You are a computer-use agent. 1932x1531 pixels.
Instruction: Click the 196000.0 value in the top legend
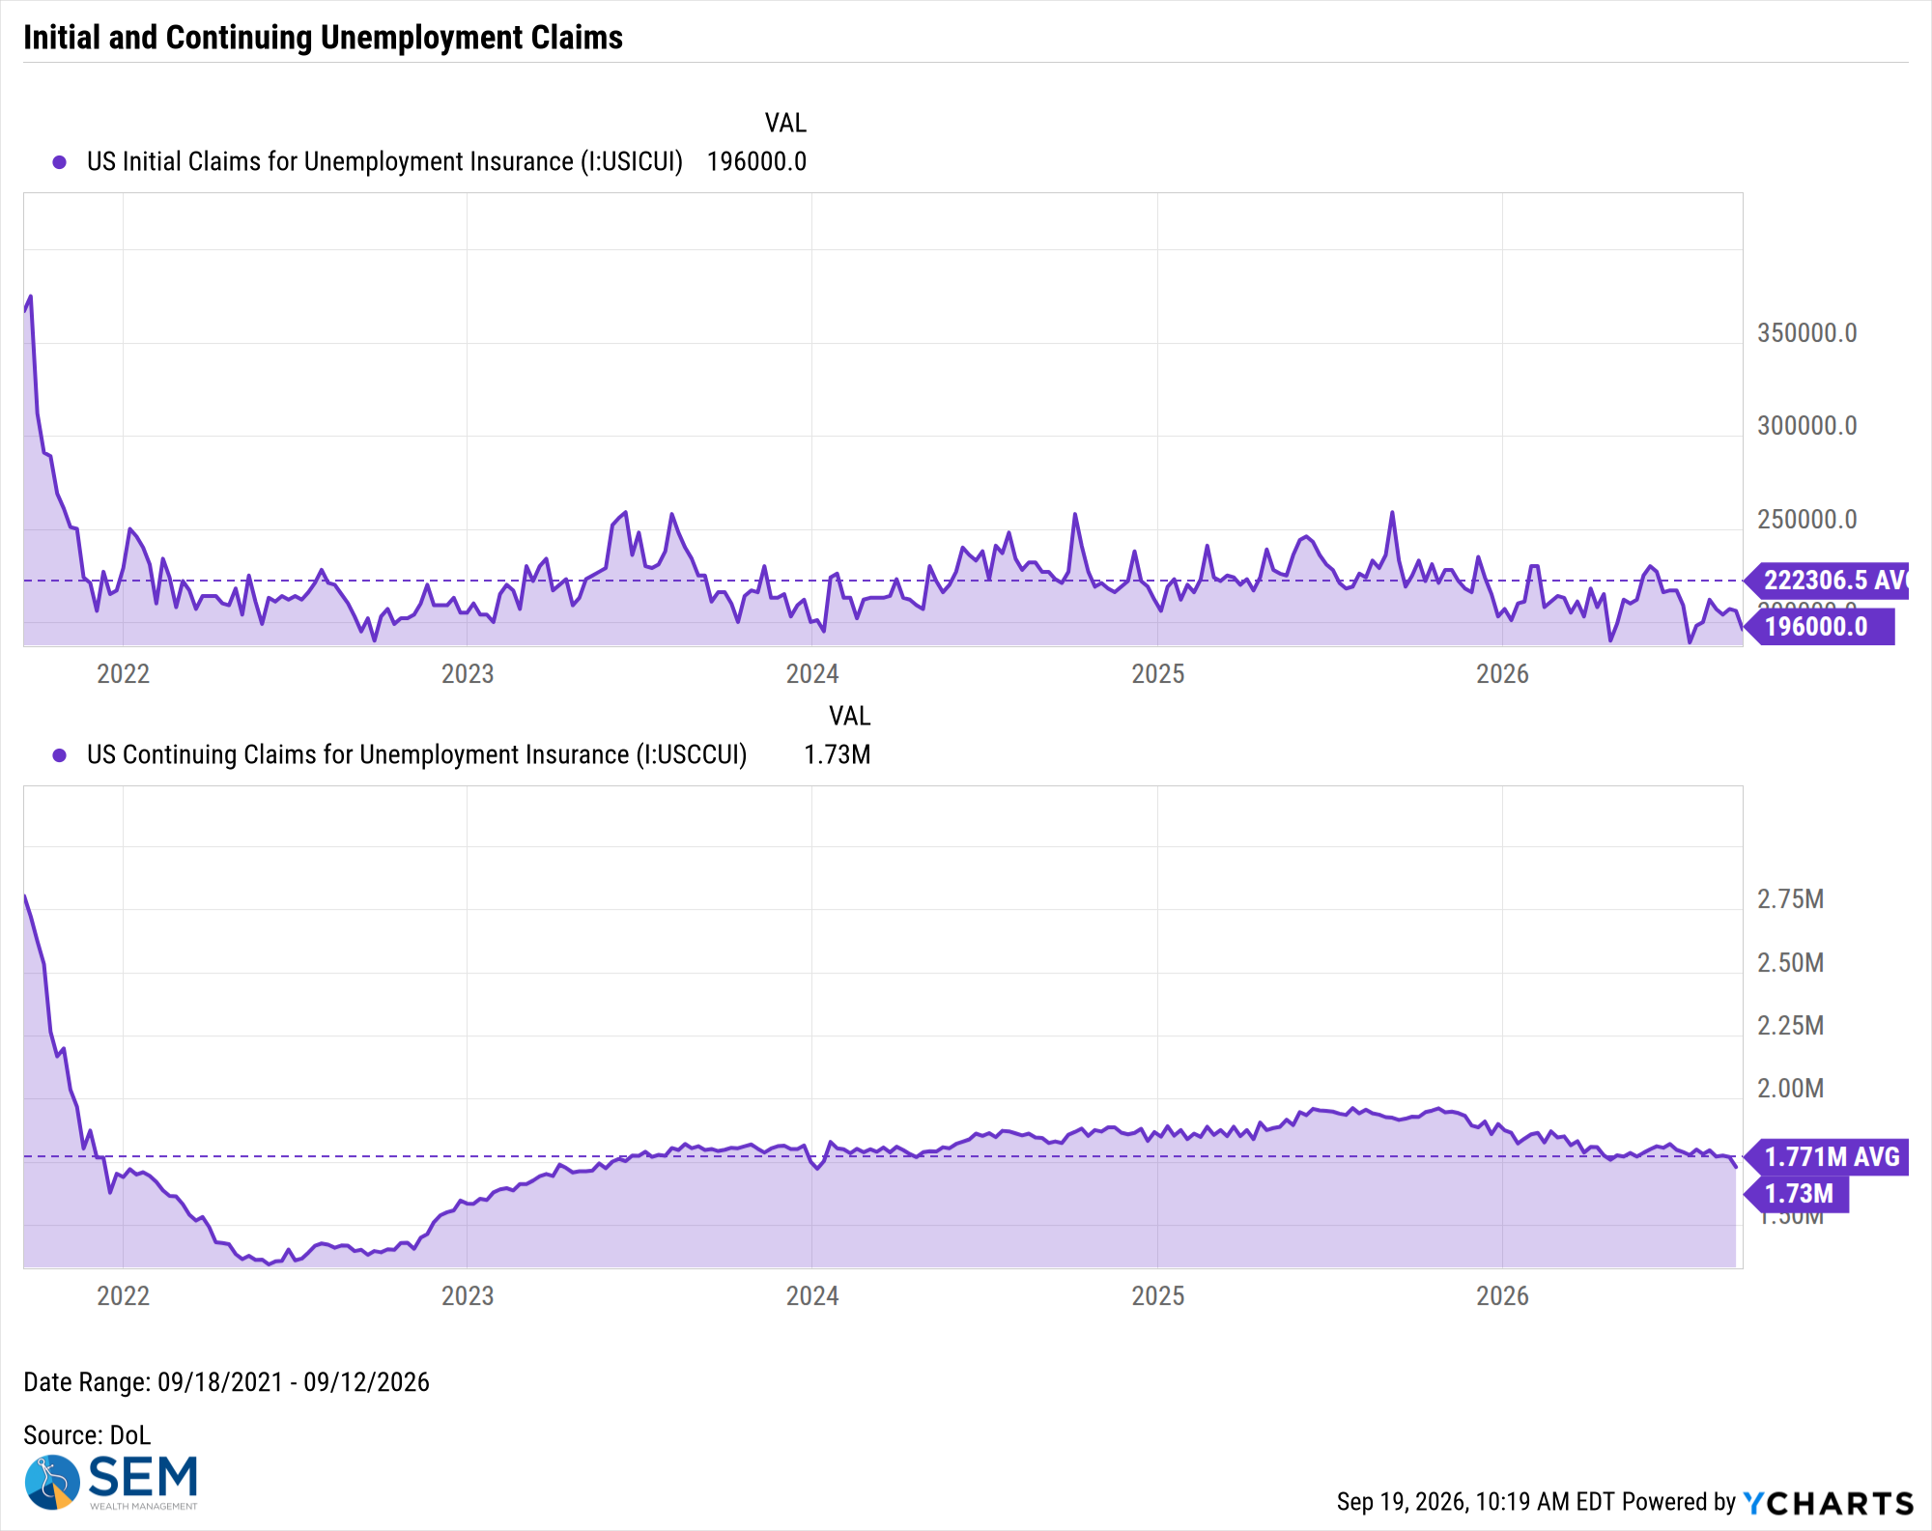pyautogui.click(x=756, y=161)
